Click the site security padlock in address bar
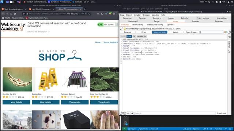 [x=27, y=13]
